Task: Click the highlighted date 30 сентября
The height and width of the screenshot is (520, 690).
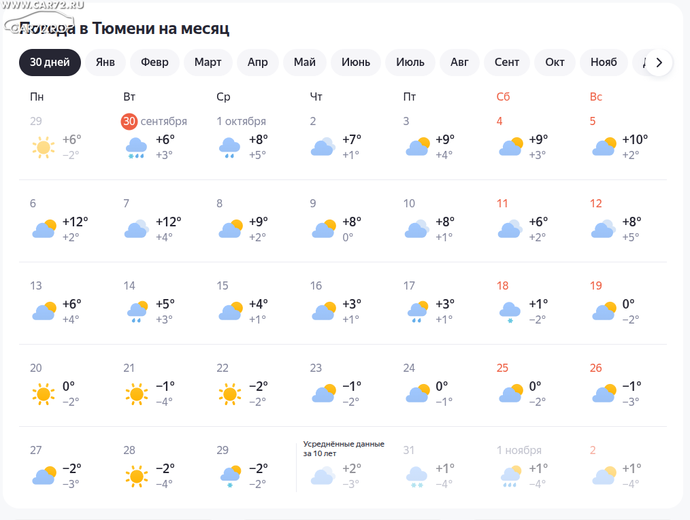Action: [x=129, y=121]
